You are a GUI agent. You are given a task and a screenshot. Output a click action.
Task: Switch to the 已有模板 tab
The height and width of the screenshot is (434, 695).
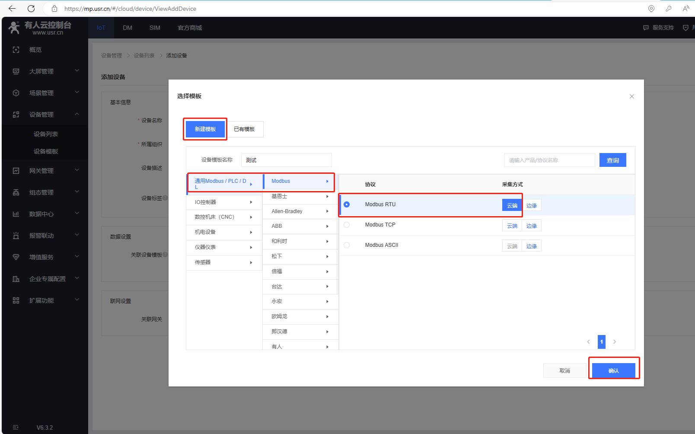pyautogui.click(x=244, y=129)
